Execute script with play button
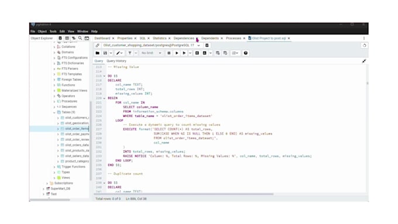This screenshot has height=224, width=398. 177,53
